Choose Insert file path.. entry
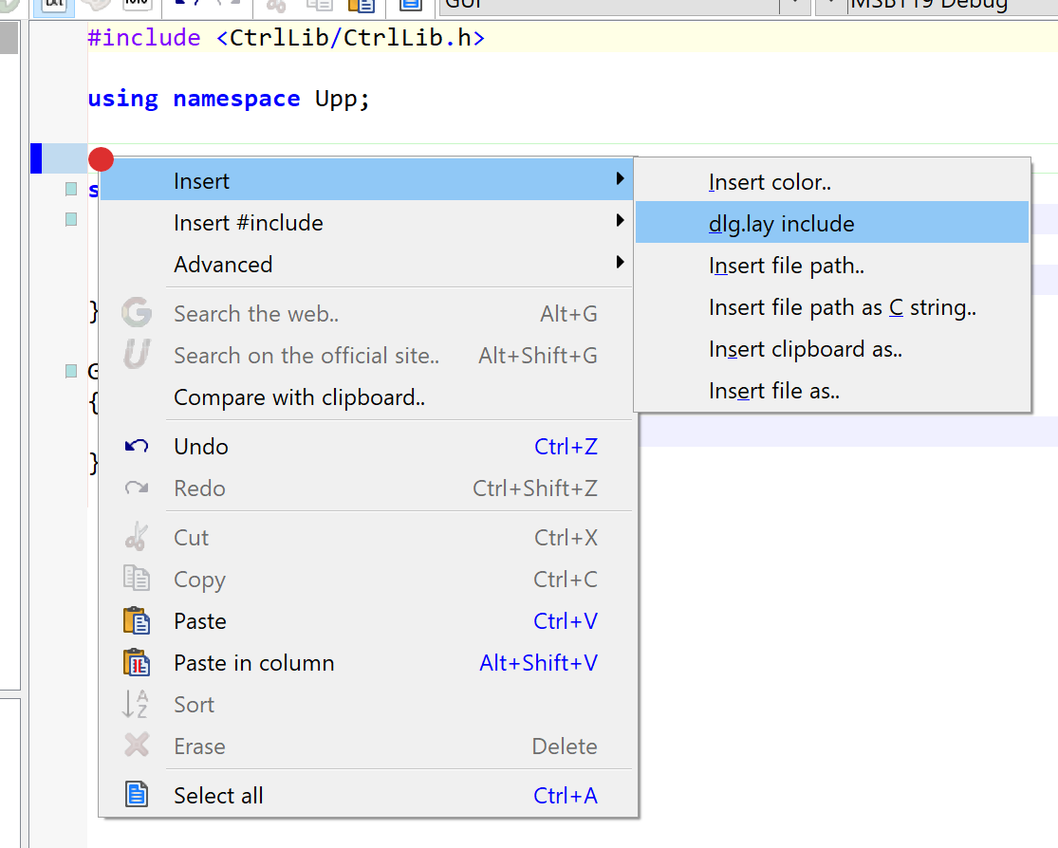The image size is (1058, 848). [786, 266]
